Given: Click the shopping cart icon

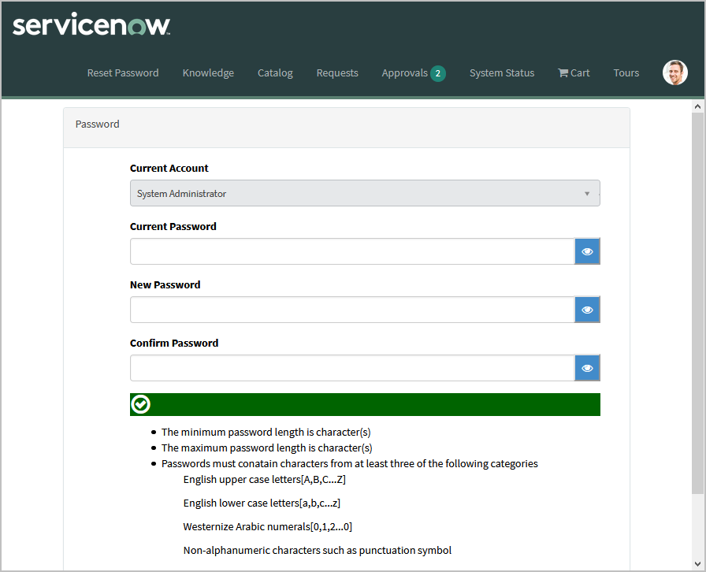Looking at the screenshot, I should point(563,73).
